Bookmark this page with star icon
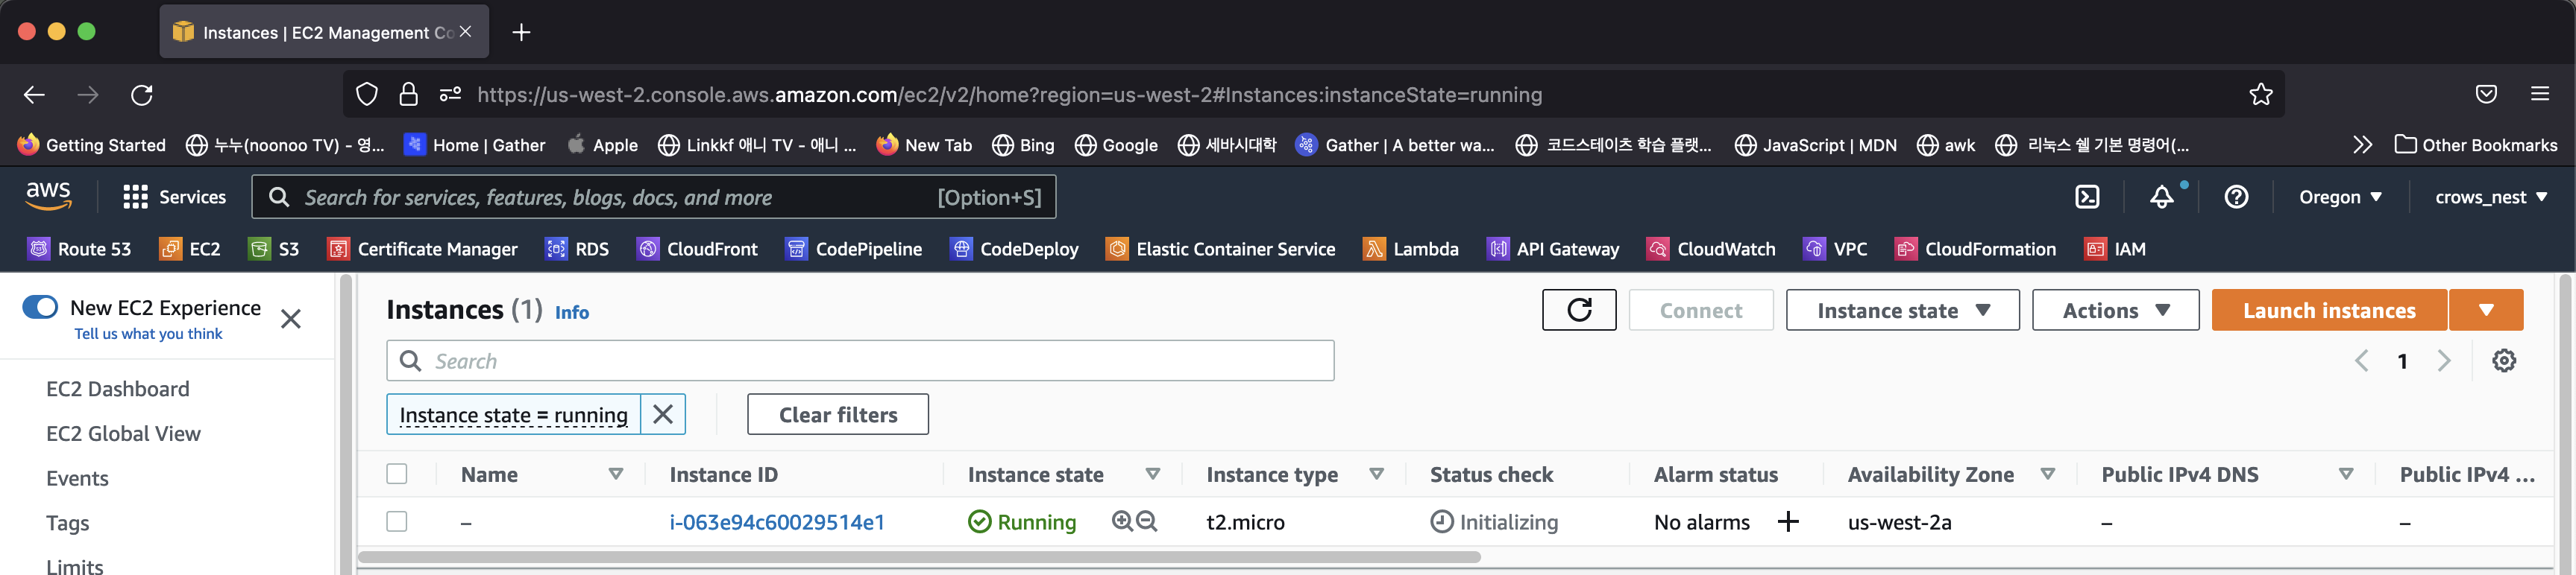2576x575 pixels. (2260, 95)
